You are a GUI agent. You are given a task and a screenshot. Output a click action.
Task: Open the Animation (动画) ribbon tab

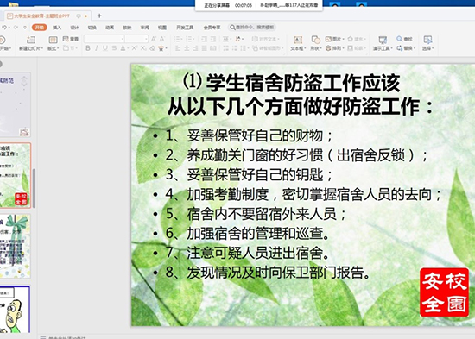[110, 28]
